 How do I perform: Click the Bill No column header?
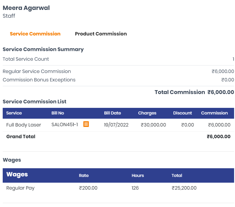[x=58, y=113]
